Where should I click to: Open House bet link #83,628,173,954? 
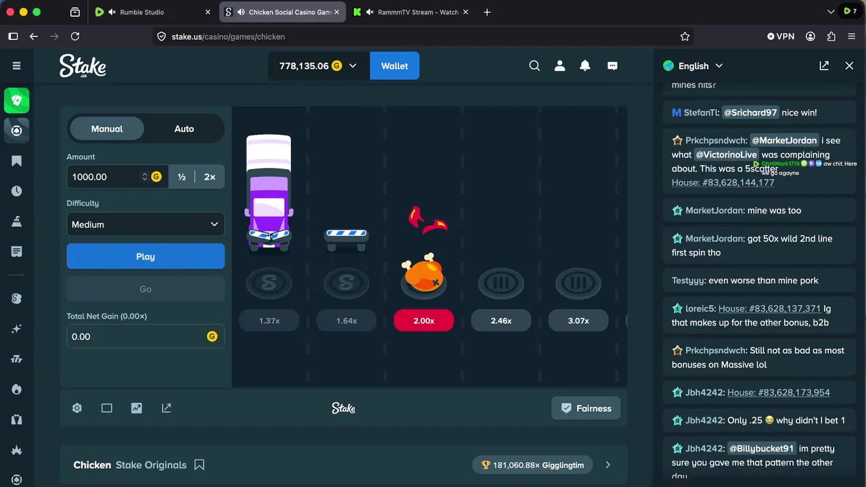[x=779, y=392]
